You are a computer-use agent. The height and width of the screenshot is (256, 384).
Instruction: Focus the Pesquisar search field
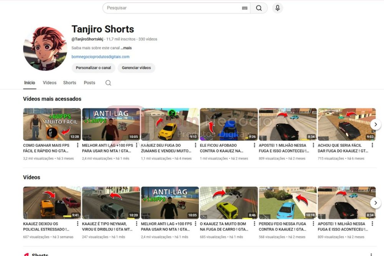tap(173, 8)
